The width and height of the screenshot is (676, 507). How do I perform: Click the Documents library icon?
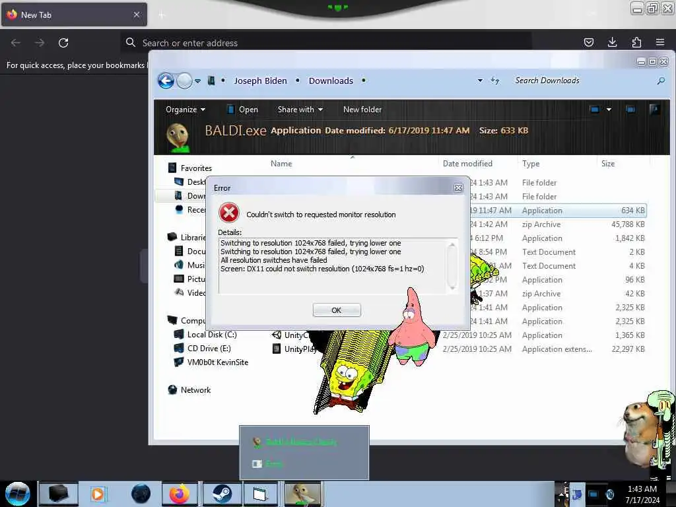coord(178,251)
